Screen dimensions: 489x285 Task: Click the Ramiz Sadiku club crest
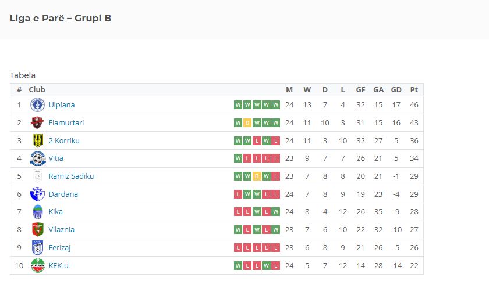38,176
